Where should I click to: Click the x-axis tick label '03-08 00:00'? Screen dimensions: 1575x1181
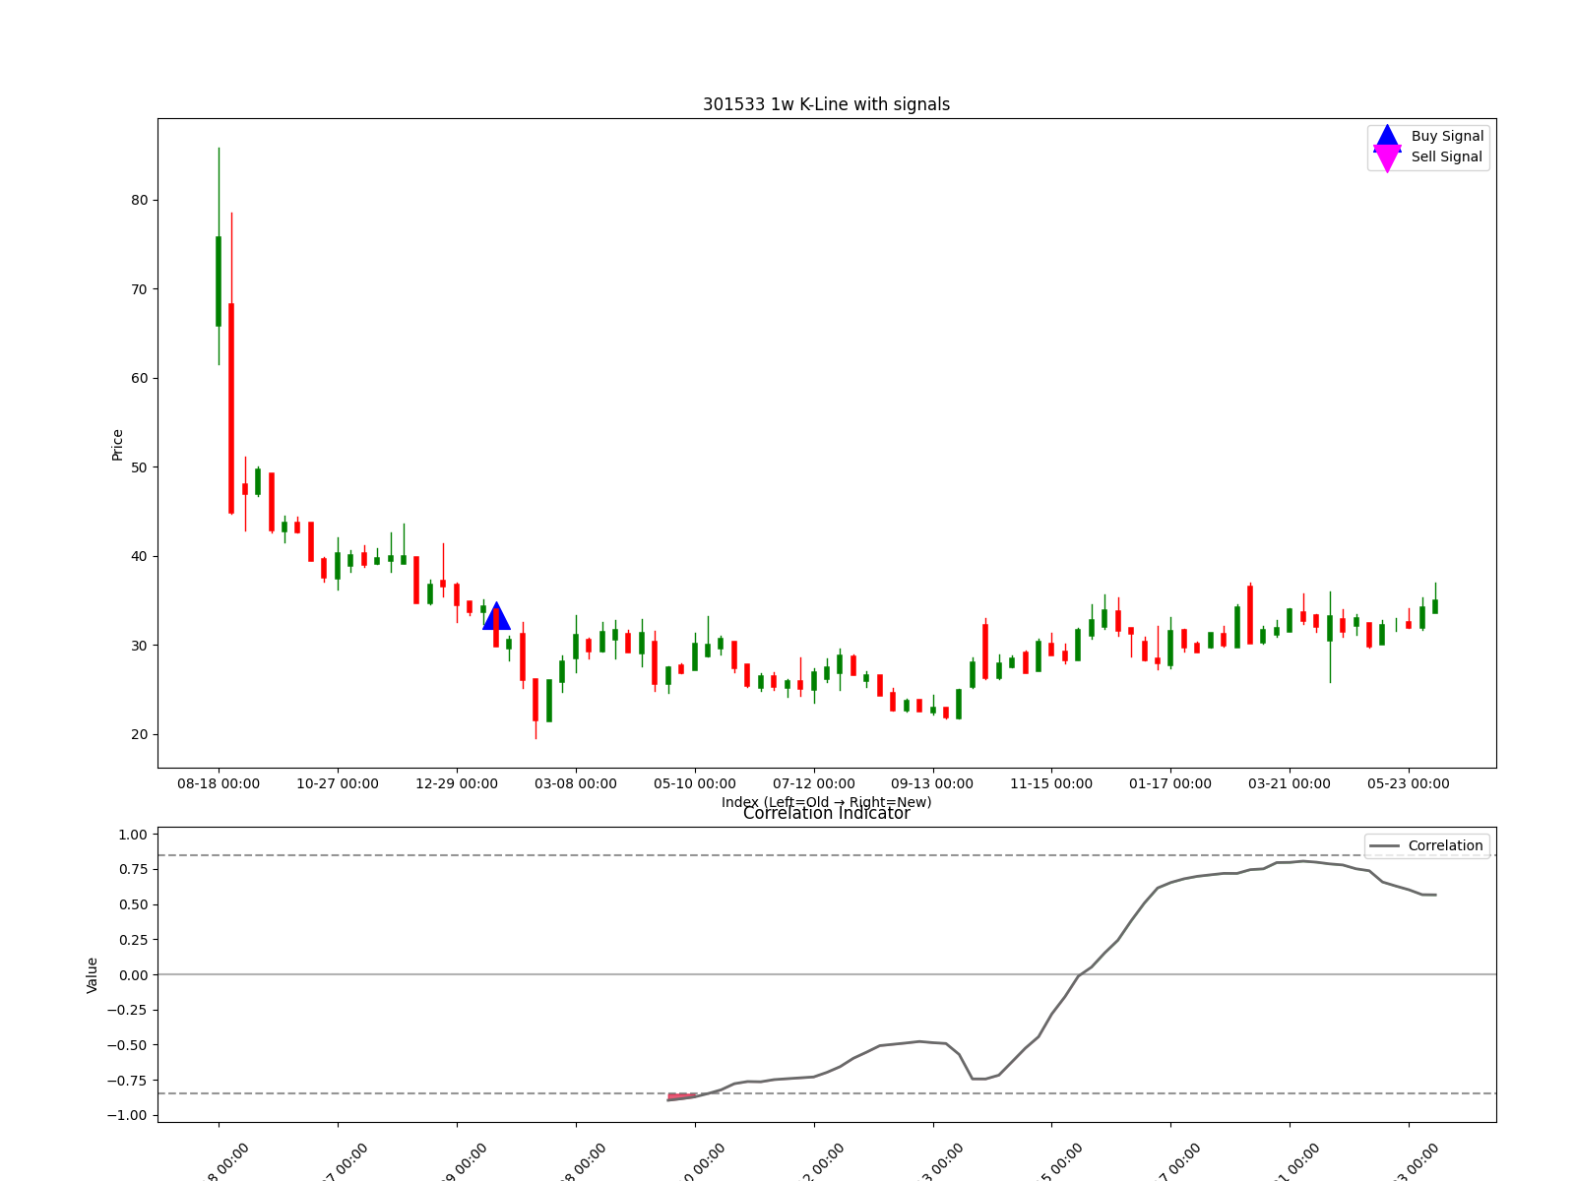point(576,783)
